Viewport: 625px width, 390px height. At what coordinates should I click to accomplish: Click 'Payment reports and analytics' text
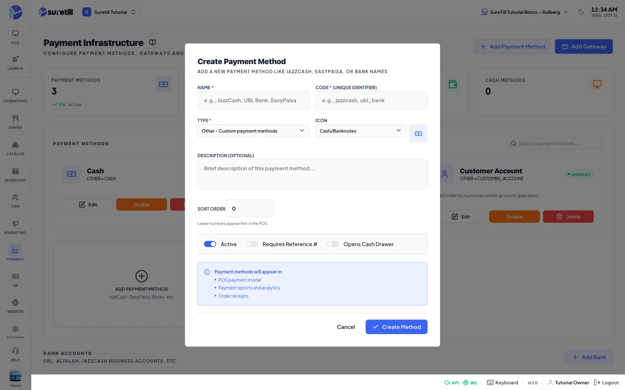tap(249, 288)
